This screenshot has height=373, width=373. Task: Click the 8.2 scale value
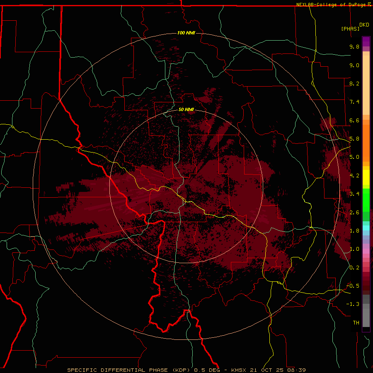tap(354, 83)
